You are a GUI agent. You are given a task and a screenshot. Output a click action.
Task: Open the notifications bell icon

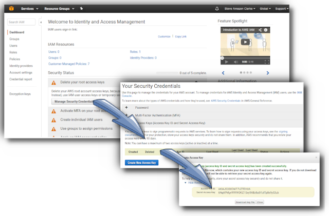coord(217,9)
